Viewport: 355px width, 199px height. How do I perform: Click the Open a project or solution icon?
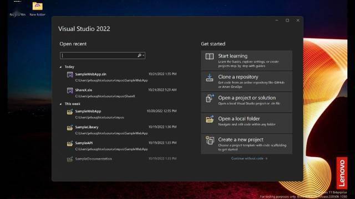[210, 98]
